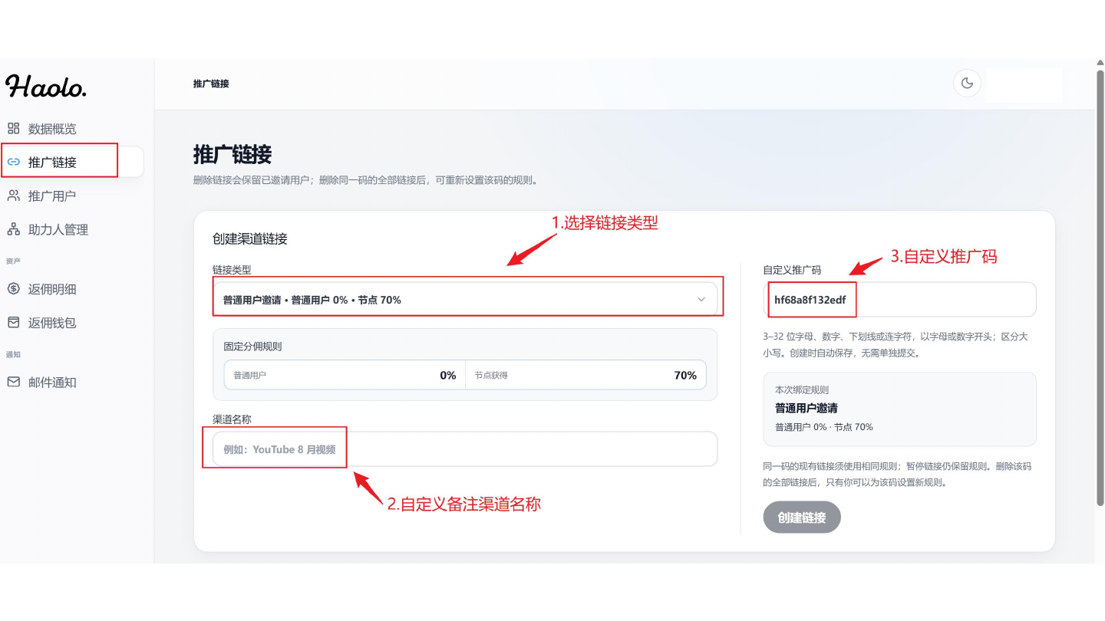Click the 助力人管理 hierarchy icon
The height and width of the screenshot is (621, 1105).
tap(13, 229)
